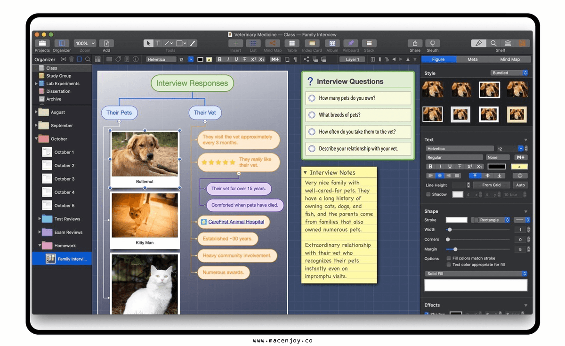Choose the Brush tool
This screenshot has height=346, width=565.
[x=192, y=43]
